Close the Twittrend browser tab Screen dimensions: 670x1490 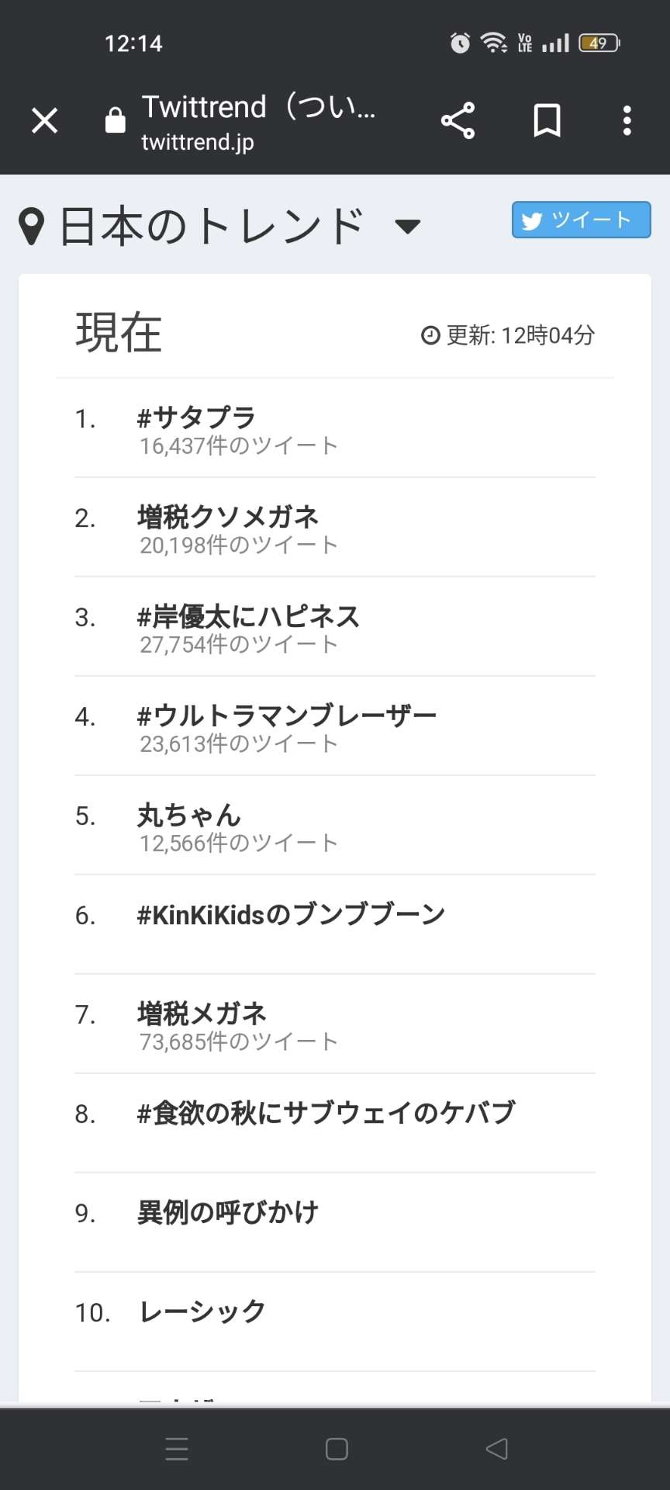point(44,121)
